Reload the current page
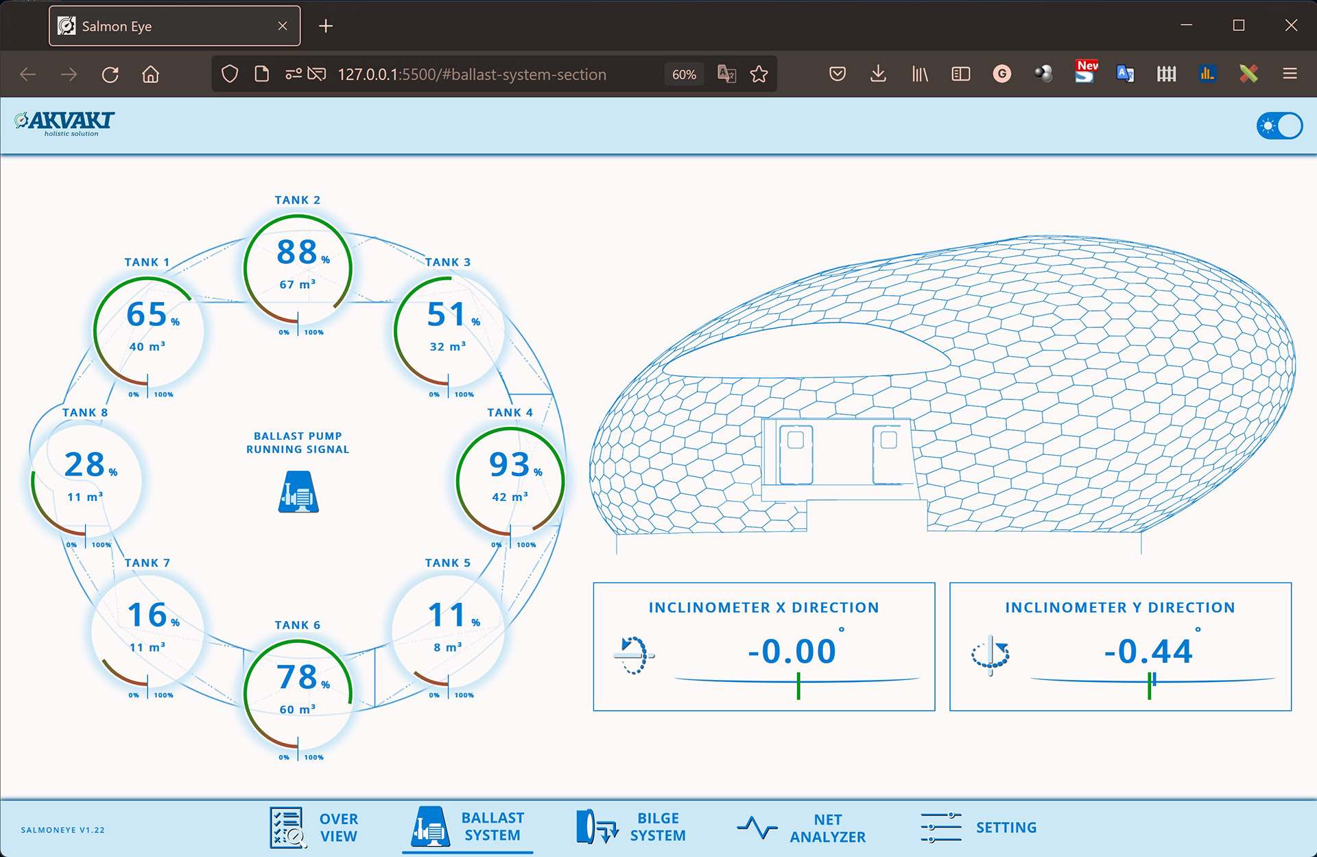 pyautogui.click(x=110, y=74)
